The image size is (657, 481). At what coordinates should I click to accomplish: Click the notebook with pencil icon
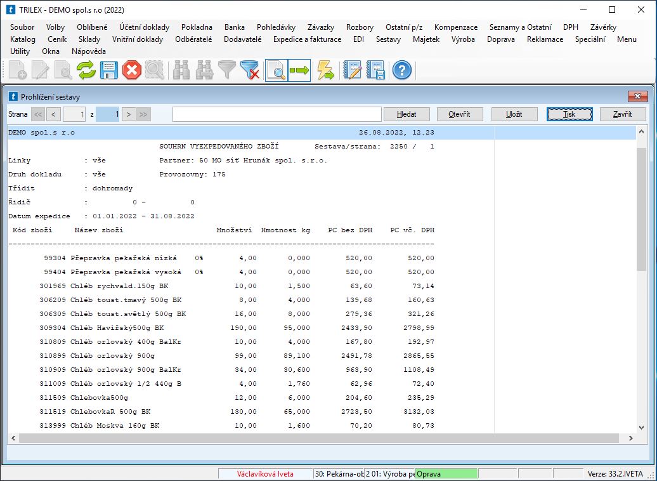[352, 70]
